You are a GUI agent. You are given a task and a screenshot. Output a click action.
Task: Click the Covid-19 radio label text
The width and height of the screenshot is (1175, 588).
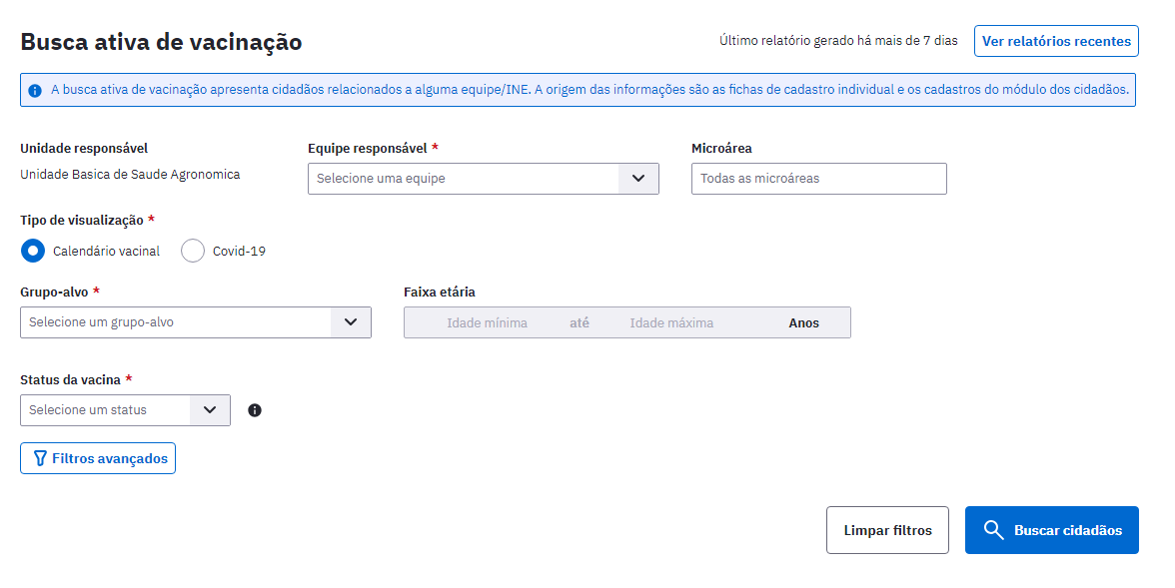pos(239,252)
